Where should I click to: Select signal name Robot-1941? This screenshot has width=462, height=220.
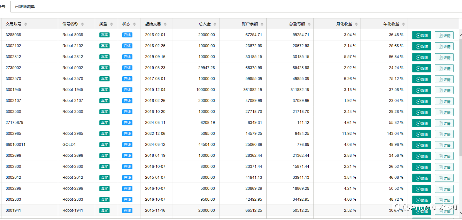point(73,210)
